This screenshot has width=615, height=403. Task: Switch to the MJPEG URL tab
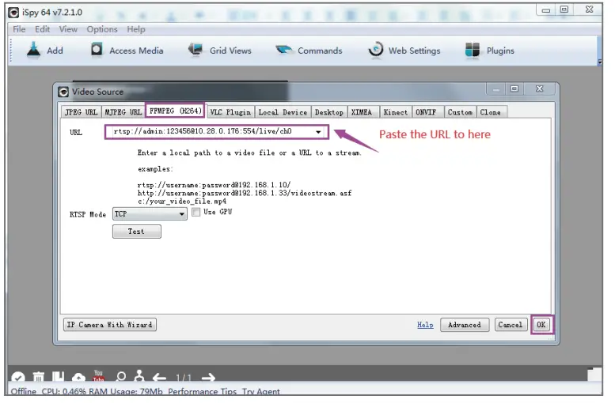pos(123,112)
